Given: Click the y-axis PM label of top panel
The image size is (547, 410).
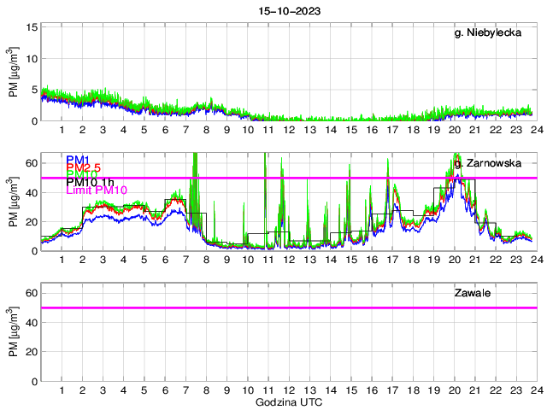Looking at the screenshot, I should (x=14, y=74).
